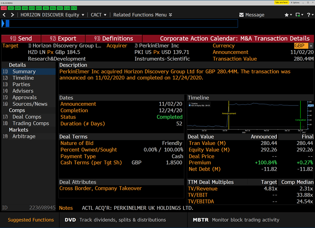The image size is (315, 228).
Task: Expand the export window dropdown arrow
Action: click(302, 15)
